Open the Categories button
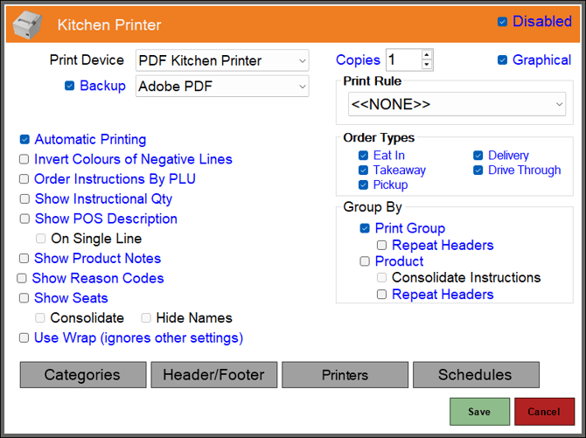 tap(83, 375)
